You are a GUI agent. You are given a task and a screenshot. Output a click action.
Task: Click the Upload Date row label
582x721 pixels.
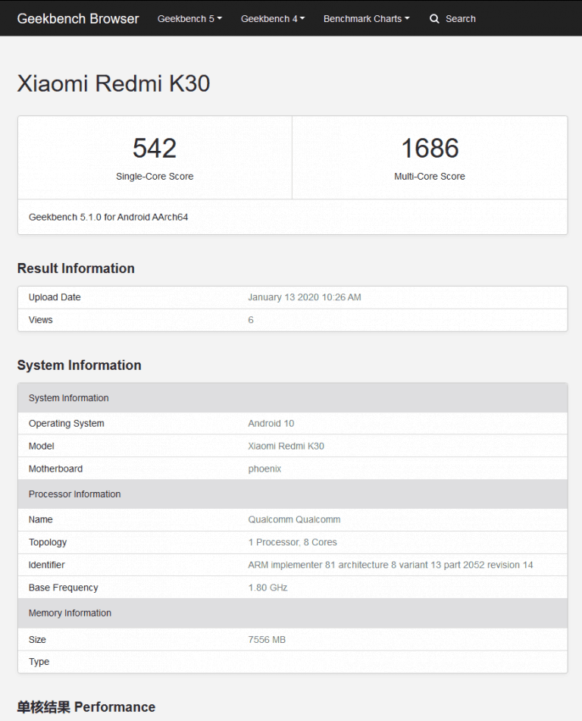point(55,297)
